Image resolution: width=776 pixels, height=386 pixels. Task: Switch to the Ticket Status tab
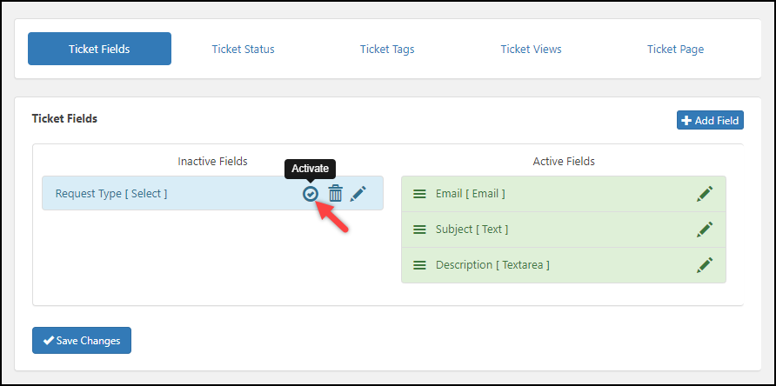[x=243, y=49]
